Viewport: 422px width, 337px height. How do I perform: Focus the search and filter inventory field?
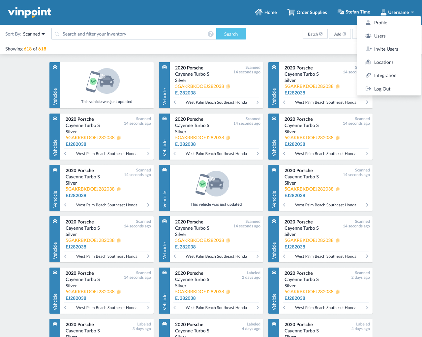click(134, 34)
